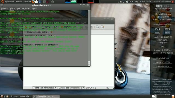Click the '/dev/sr0 100%' conky entry
Viewport: 175px width, 98px height.
click(163, 66)
